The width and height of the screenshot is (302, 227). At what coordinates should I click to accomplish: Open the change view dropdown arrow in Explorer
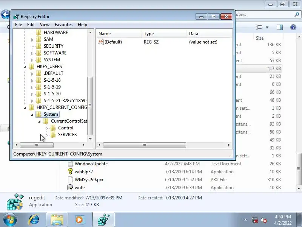click(267, 27)
